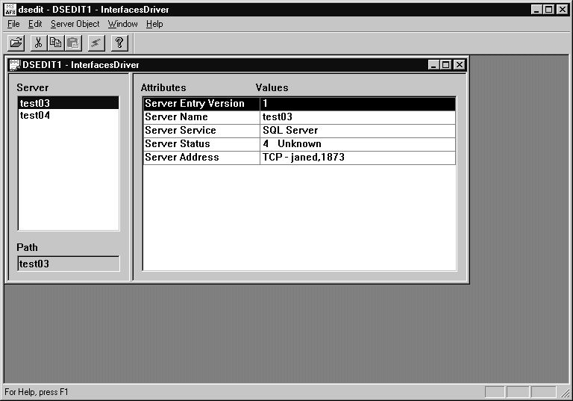Open the Server Object menu
The image size is (573, 401).
75,24
